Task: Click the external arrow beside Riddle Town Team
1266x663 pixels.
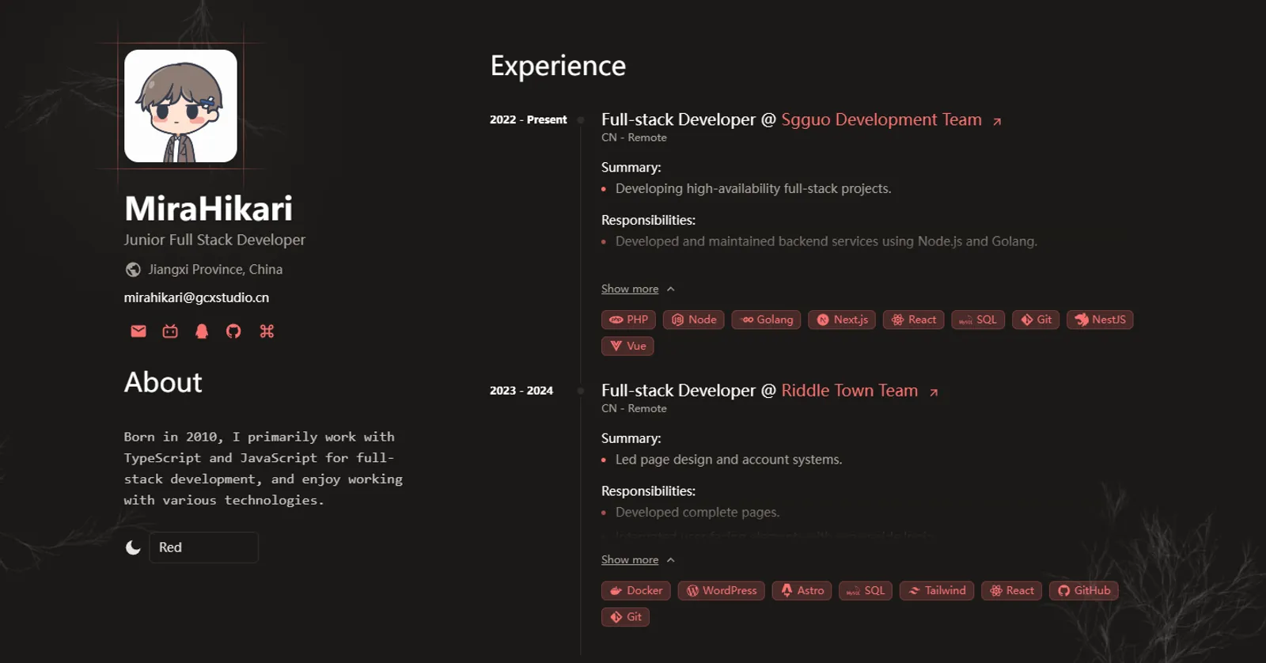Action: coord(934,392)
